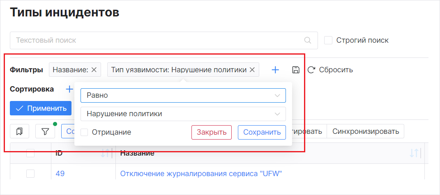Sort by the ID column arrows

pyautogui.click(x=106, y=154)
